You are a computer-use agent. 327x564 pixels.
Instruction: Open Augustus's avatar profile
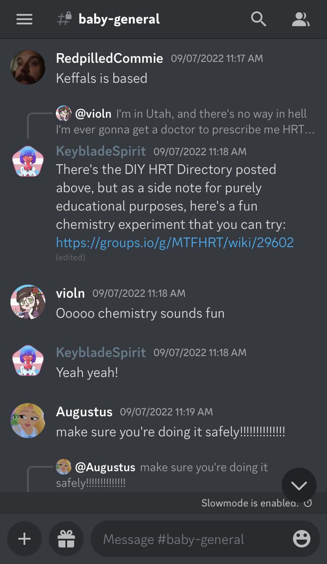(28, 420)
